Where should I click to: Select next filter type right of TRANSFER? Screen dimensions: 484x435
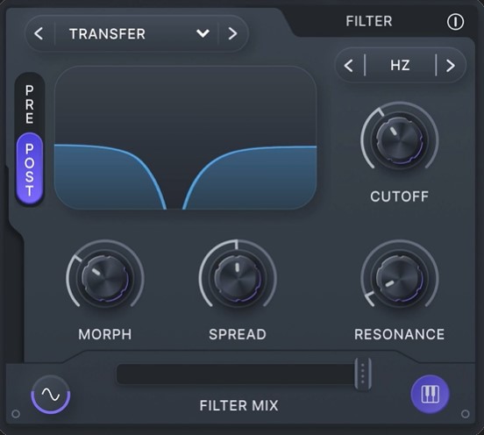pos(232,33)
